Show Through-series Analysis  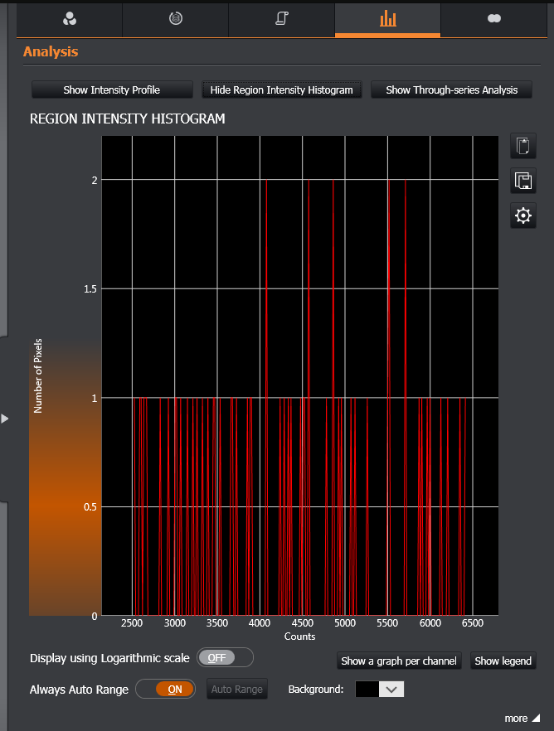pyautogui.click(x=451, y=90)
